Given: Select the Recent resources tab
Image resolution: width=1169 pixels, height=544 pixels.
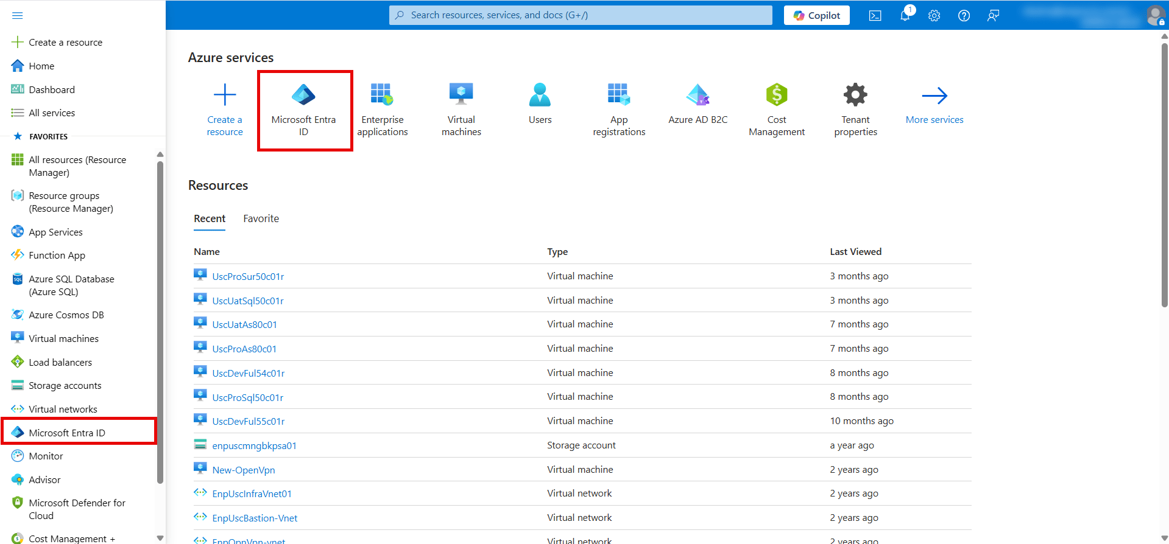Looking at the screenshot, I should [210, 218].
